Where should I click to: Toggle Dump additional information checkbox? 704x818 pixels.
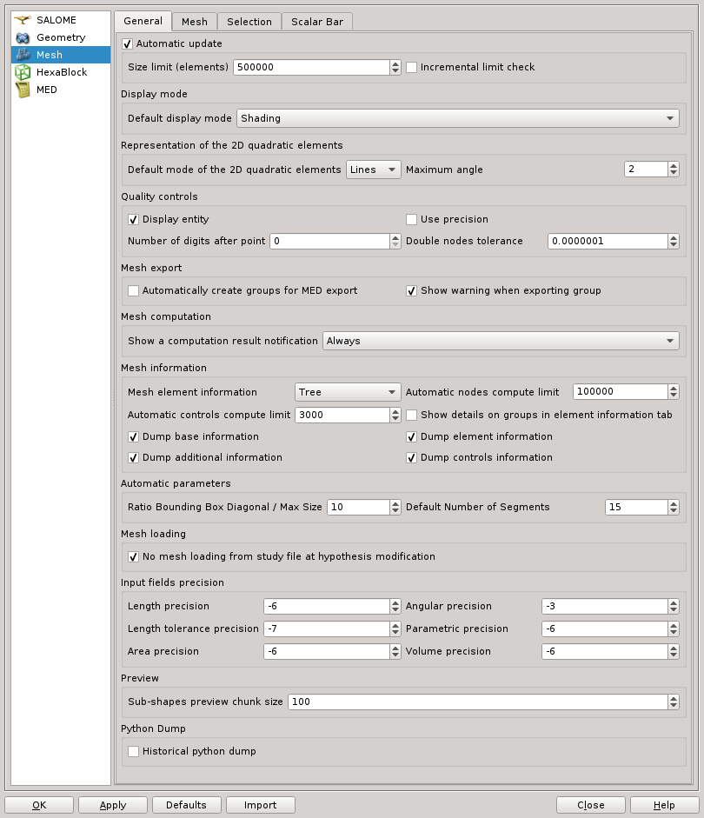(x=134, y=457)
